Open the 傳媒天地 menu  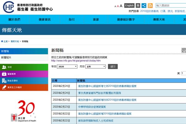[x=159, y=20]
